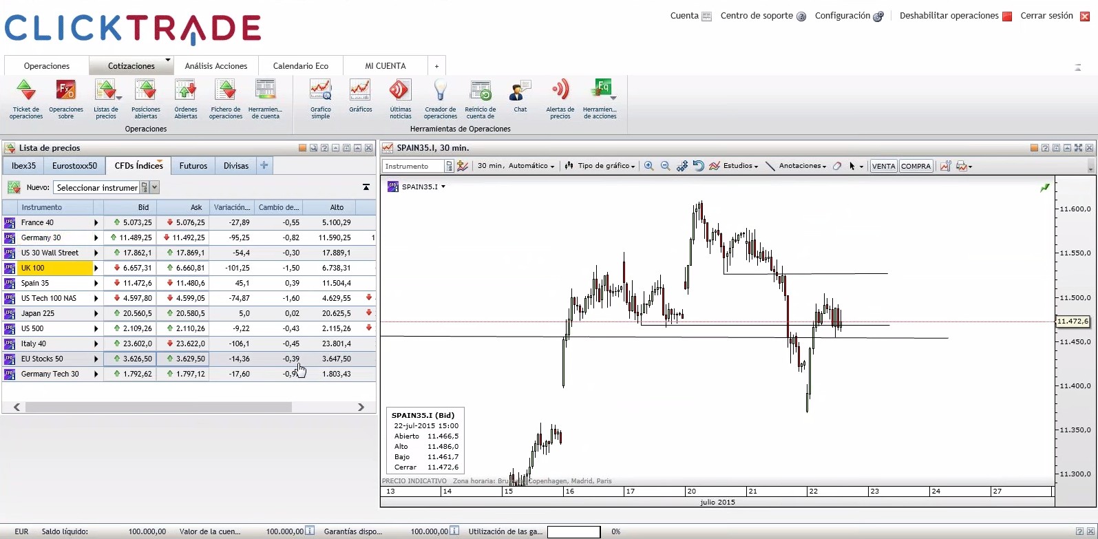
Task: Expand the SPAIN35.I chart label dropdown
Action: 443,187
